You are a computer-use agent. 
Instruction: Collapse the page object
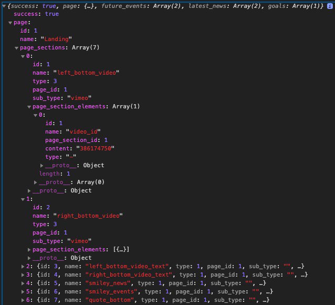pos(10,23)
